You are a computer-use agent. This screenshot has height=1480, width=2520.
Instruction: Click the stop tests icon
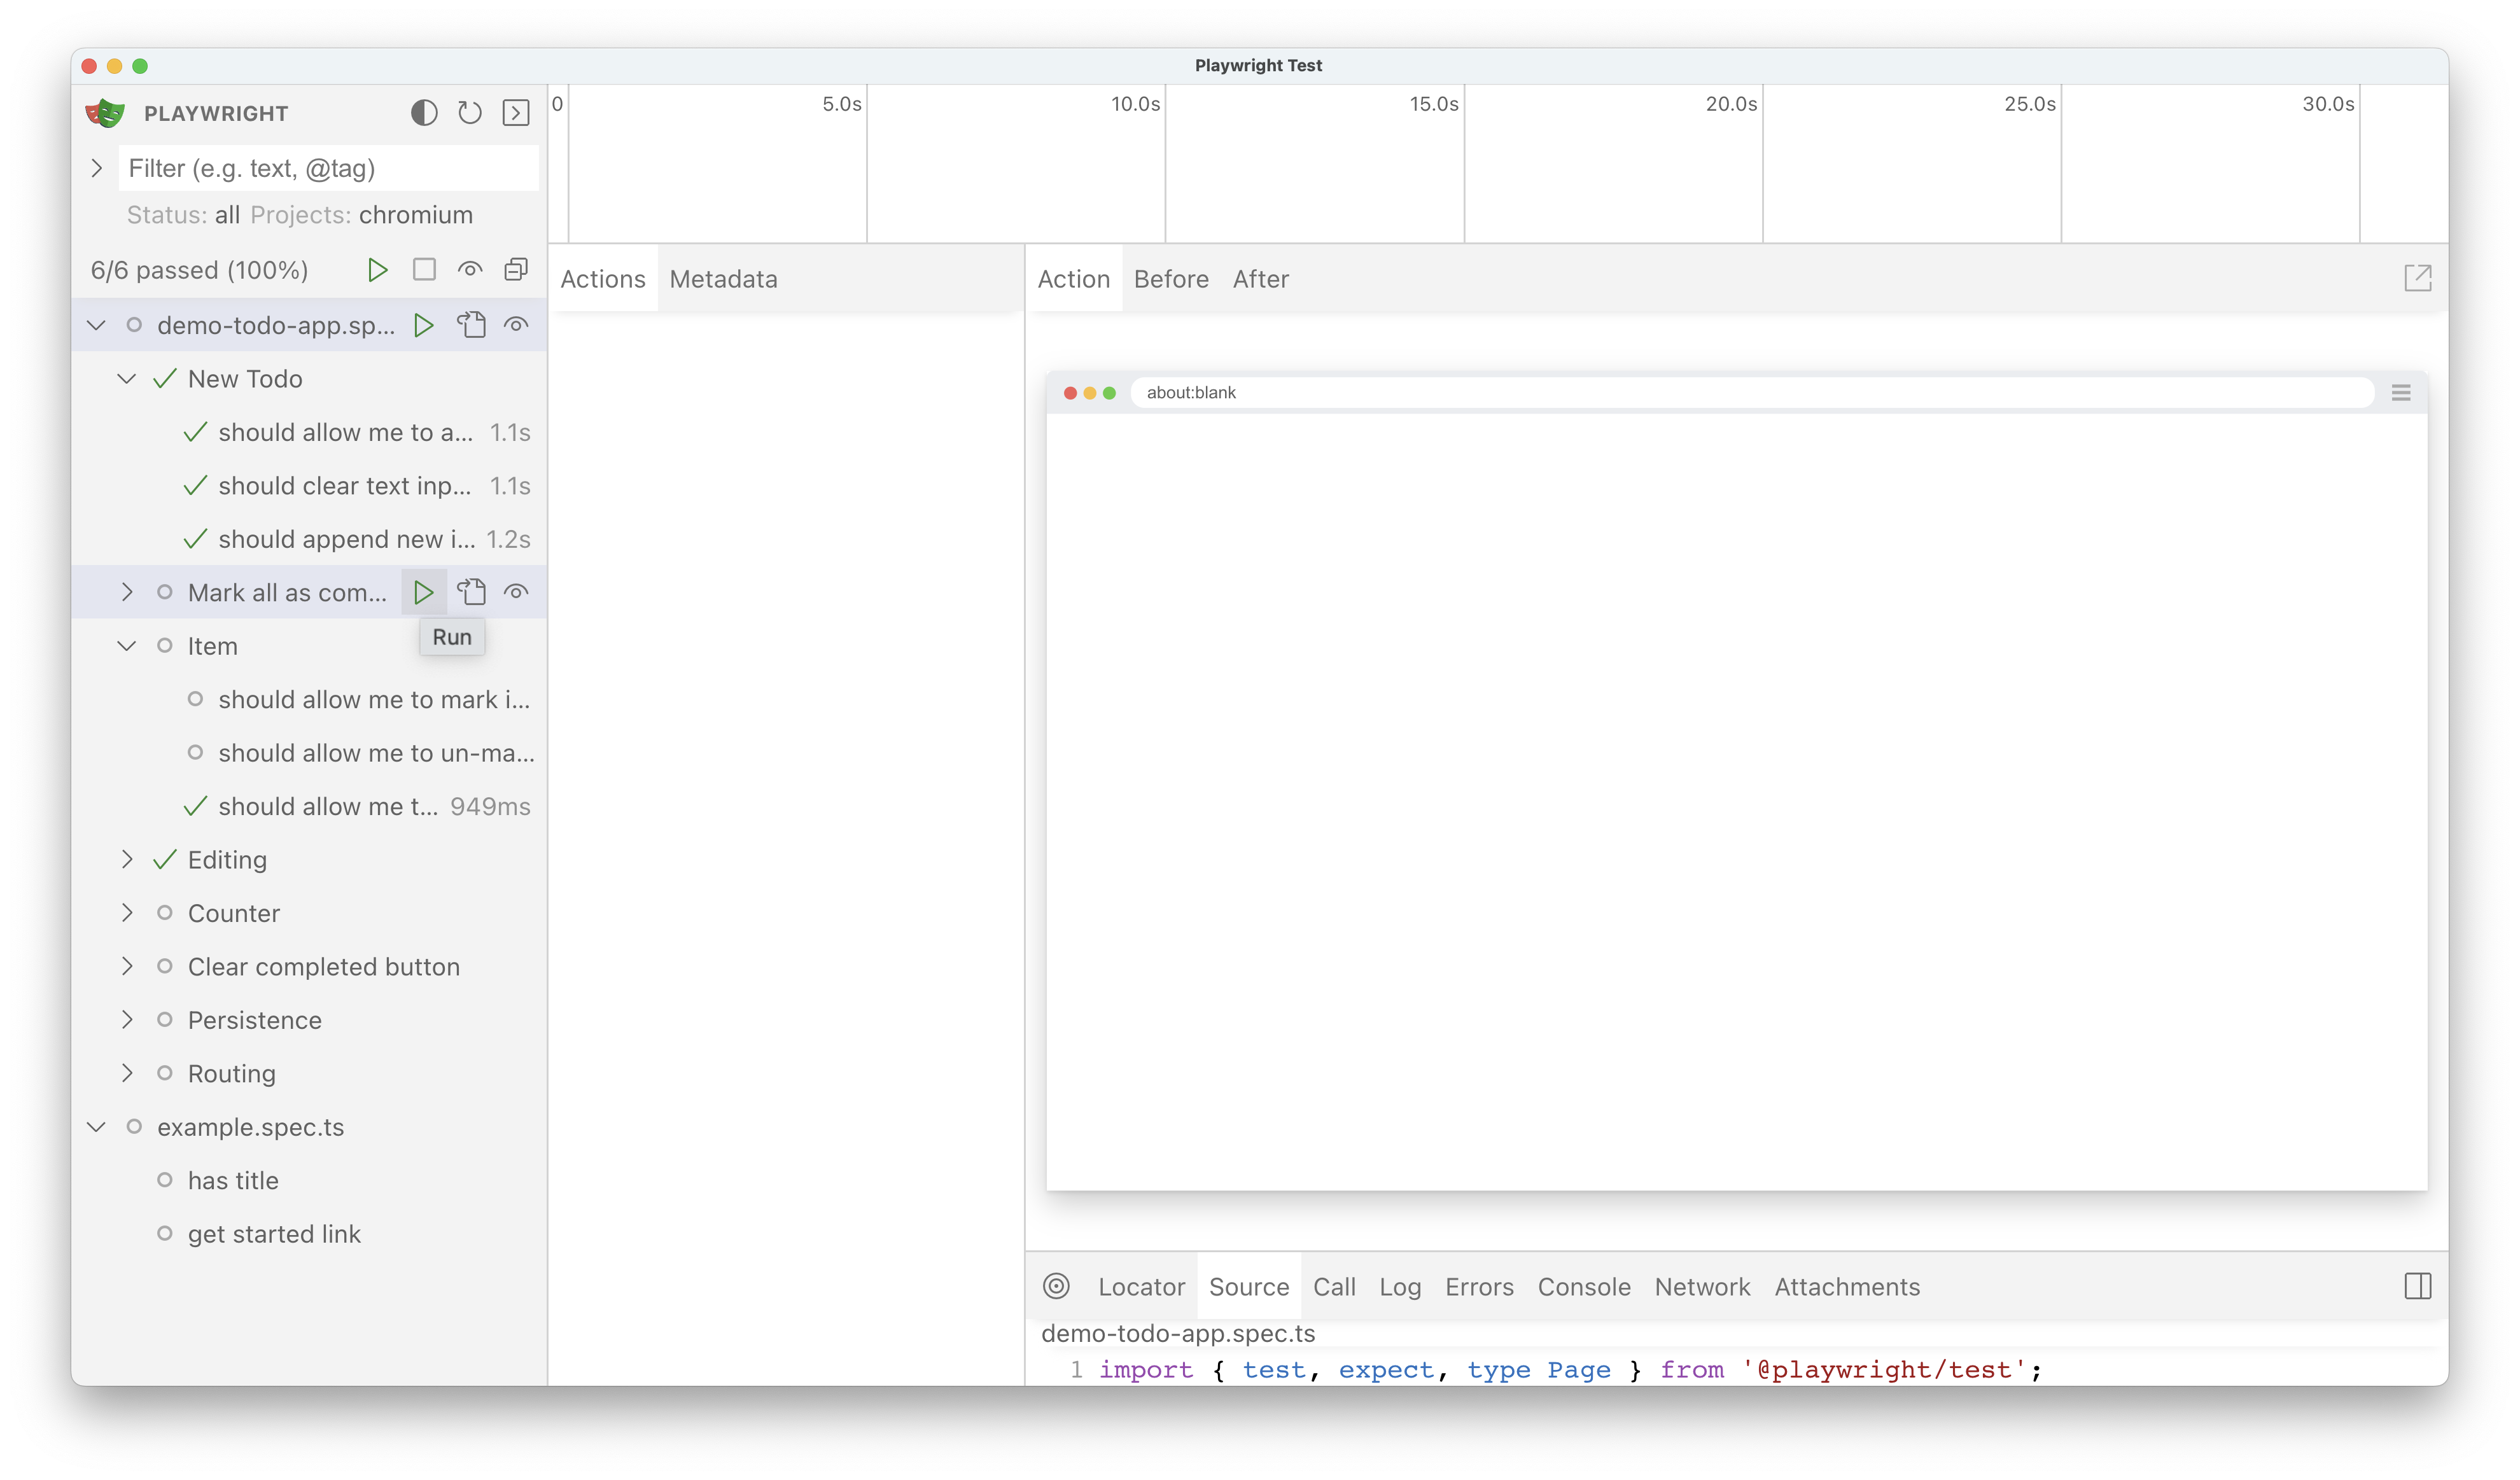pyautogui.click(x=424, y=269)
